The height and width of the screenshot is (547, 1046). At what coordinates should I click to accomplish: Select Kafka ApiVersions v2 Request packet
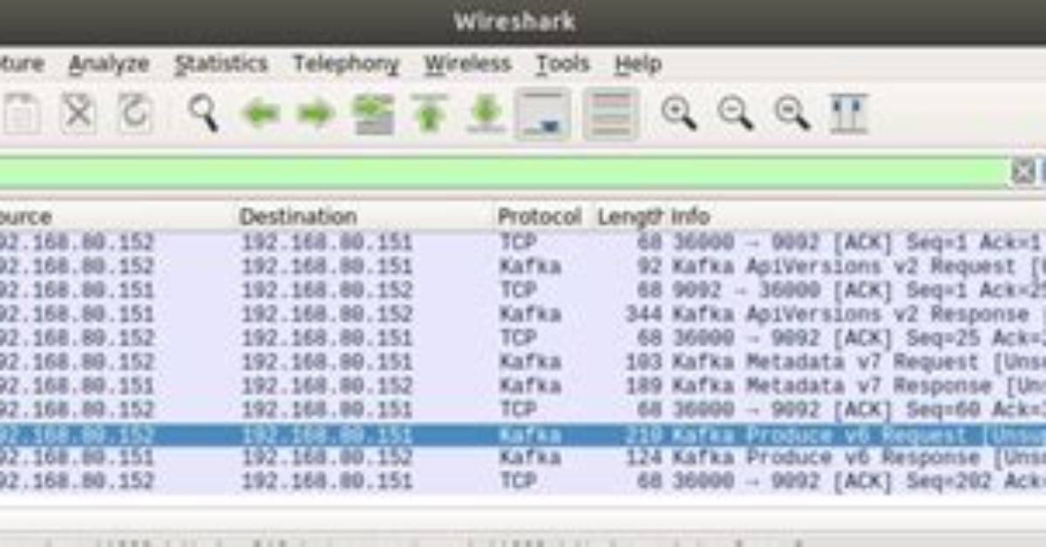(x=523, y=267)
